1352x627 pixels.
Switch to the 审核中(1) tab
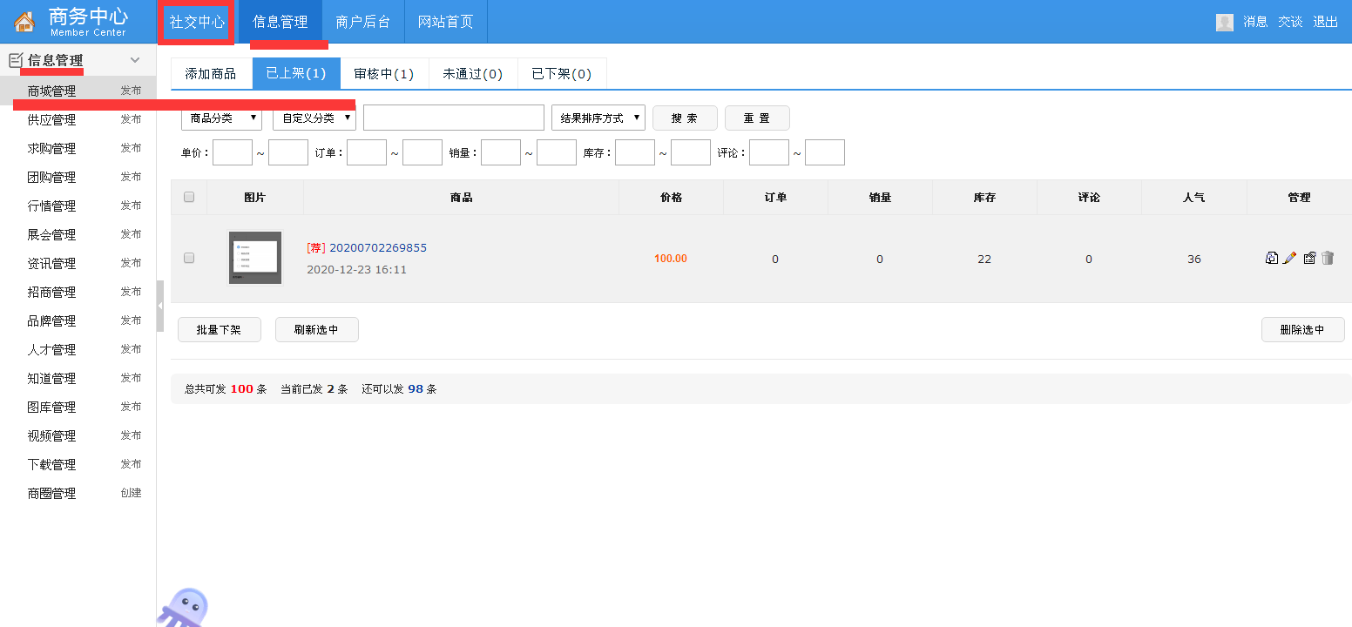(x=384, y=73)
